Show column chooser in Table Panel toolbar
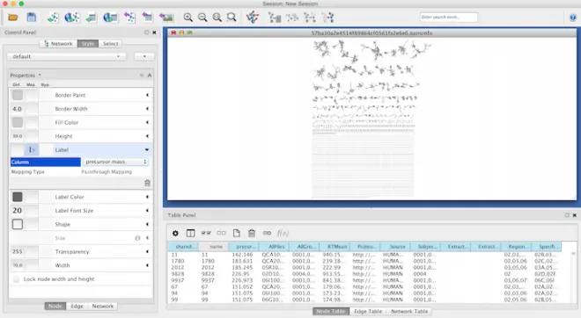Viewport: 581px width, 318px height. [190, 233]
